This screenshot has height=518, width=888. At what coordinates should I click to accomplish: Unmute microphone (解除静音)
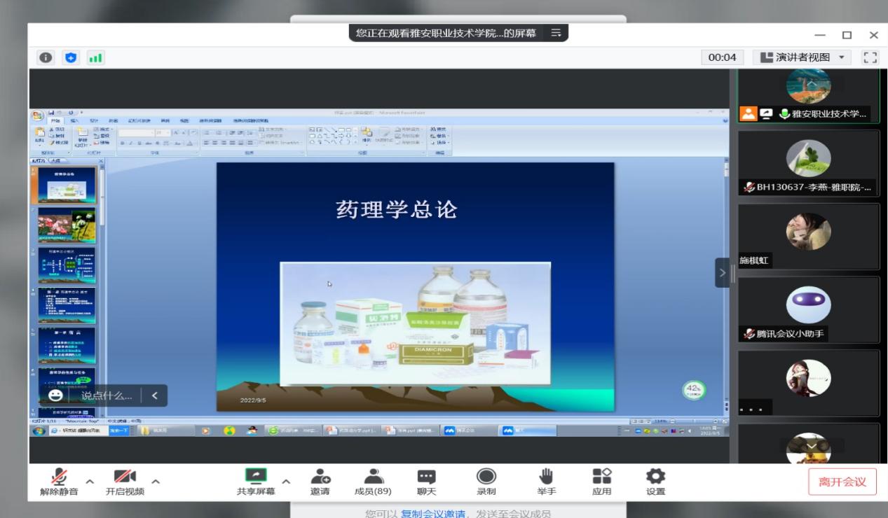pos(59,482)
